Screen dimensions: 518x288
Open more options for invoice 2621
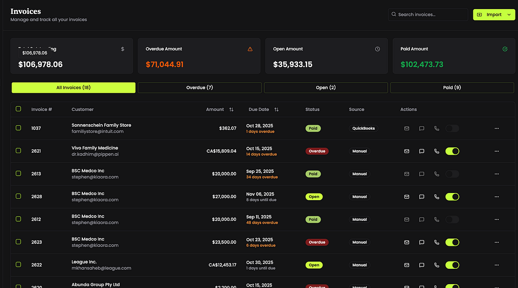(x=496, y=151)
